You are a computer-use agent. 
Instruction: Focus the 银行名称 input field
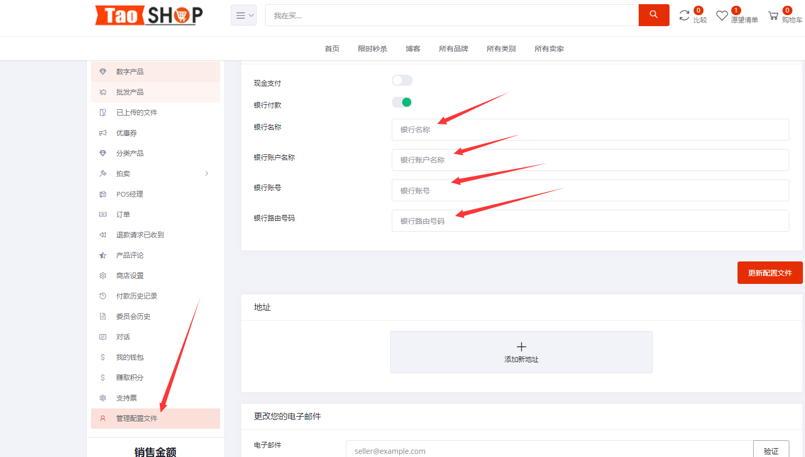click(590, 130)
